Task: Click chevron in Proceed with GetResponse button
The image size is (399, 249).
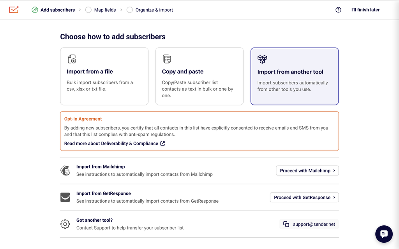Action: (x=334, y=197)
